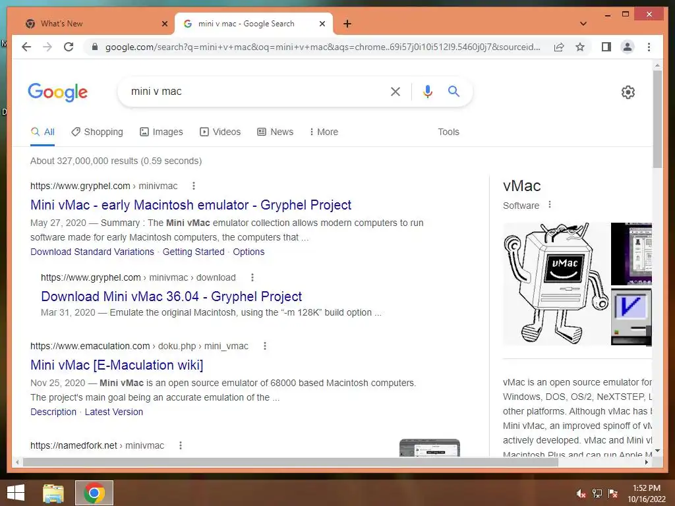Open options for emaculation.com result
This screenshot has width=675, height=506.
[x=265, y=346]
